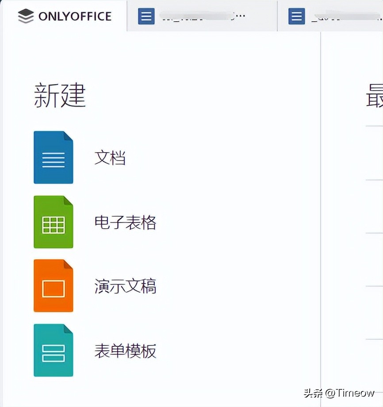Create a new 文档 using the blue document icon
The image size is (383, 407).
click(53, 157)
